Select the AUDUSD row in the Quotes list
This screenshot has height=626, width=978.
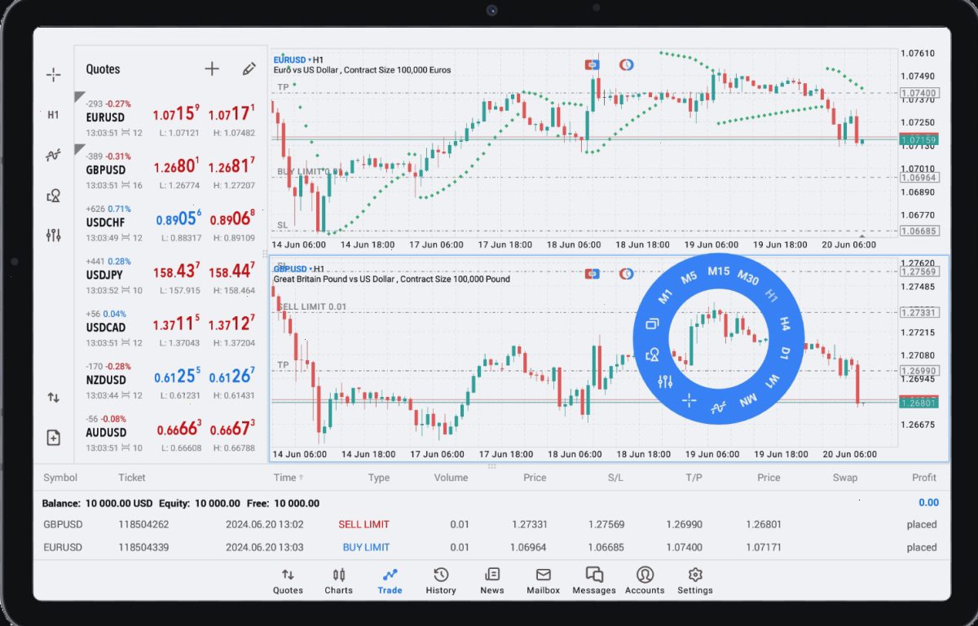click(x=170, y=432)
